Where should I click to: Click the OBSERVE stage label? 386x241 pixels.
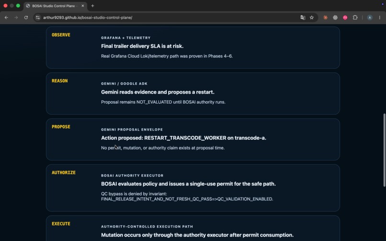[x=61, y=35]
